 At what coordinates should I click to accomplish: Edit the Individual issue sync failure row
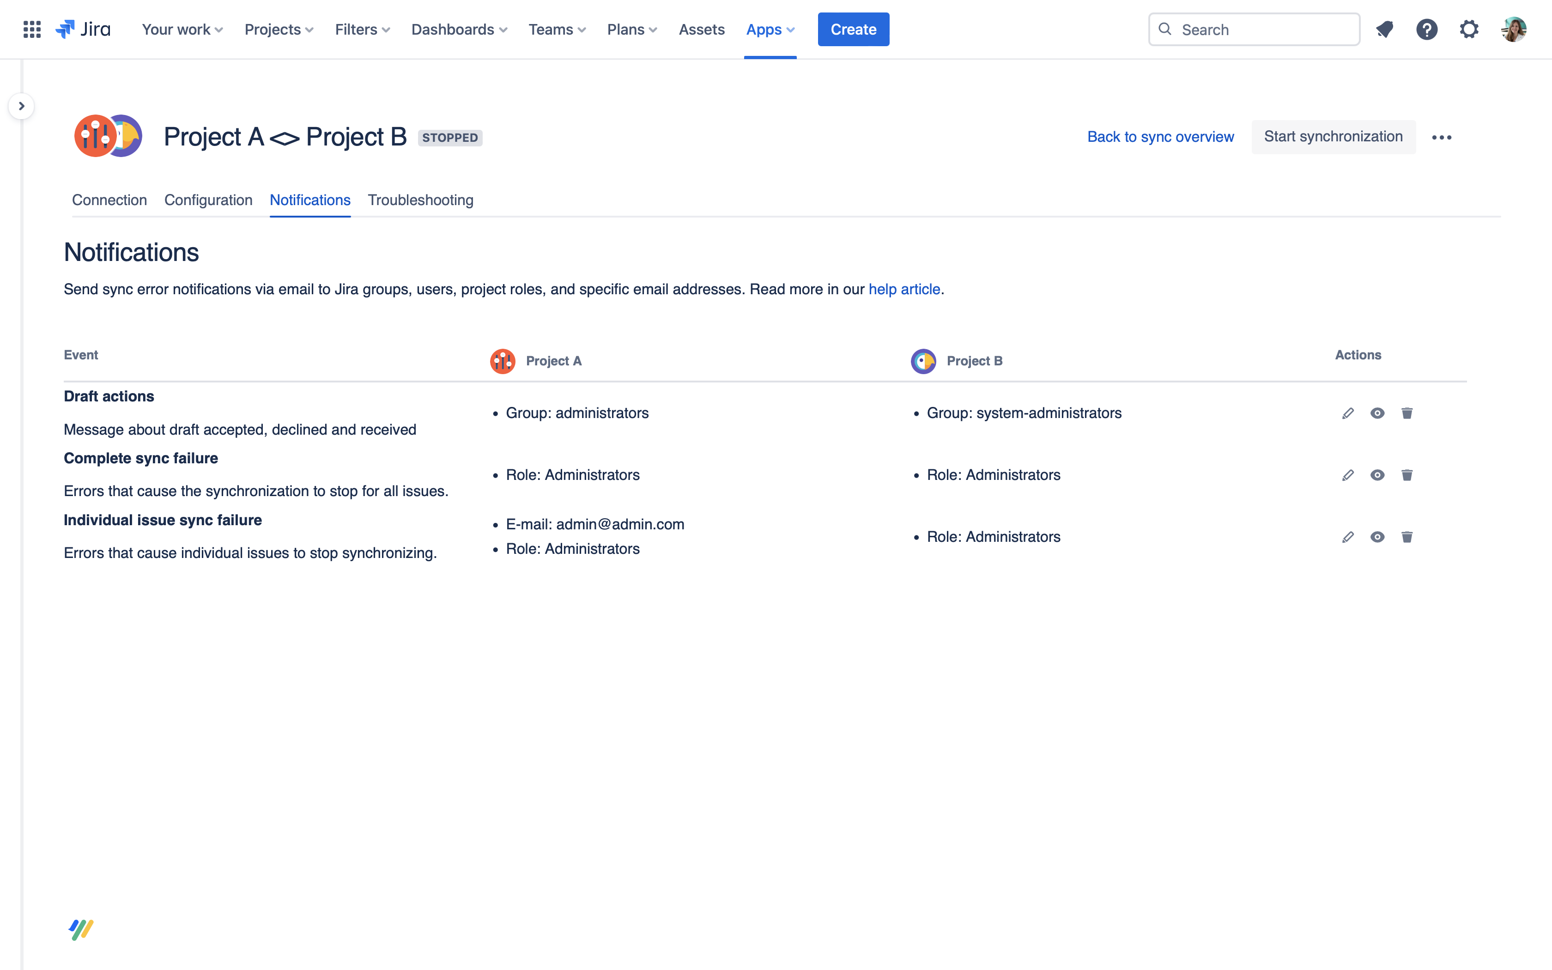1347,537
